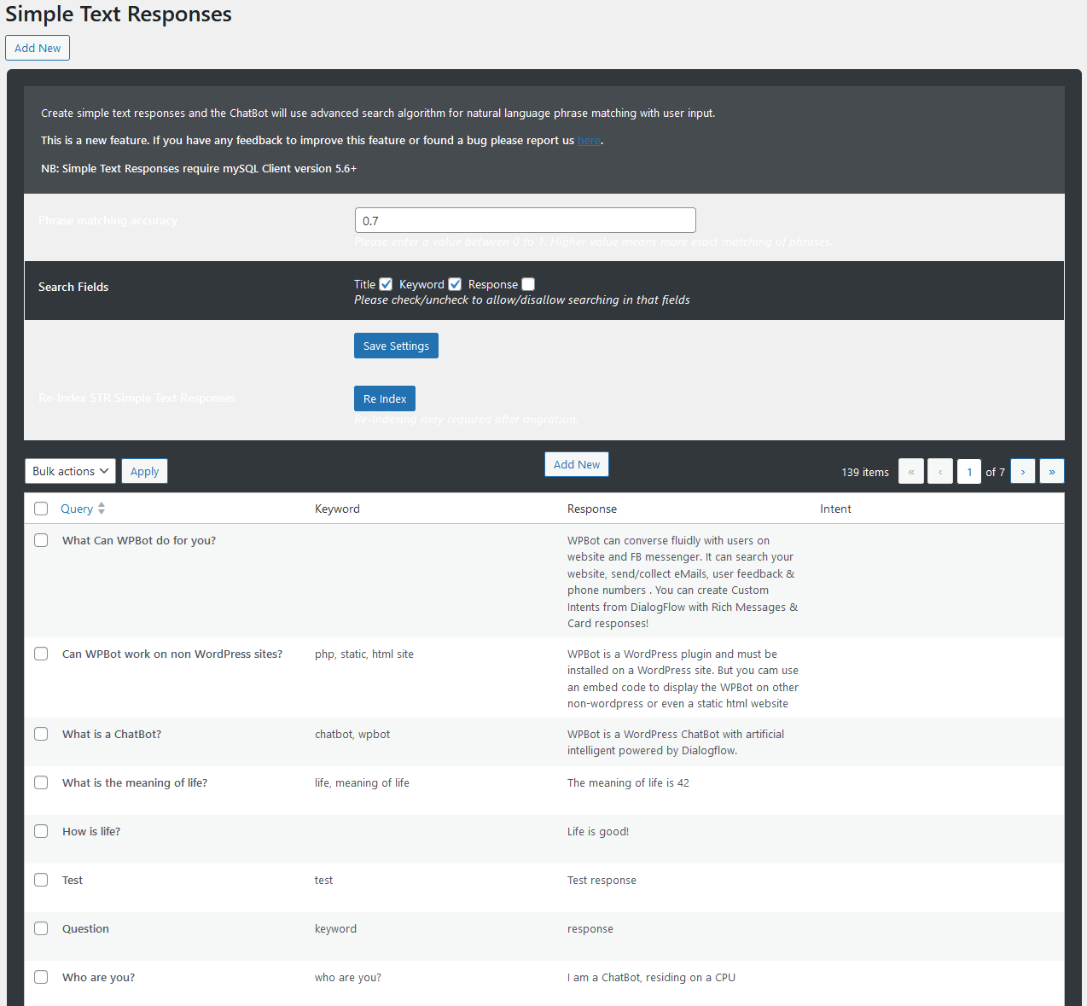Jump to the first page of responses
The height and width of the screenshot is (1006, 1087).
(x=910, y=470)
